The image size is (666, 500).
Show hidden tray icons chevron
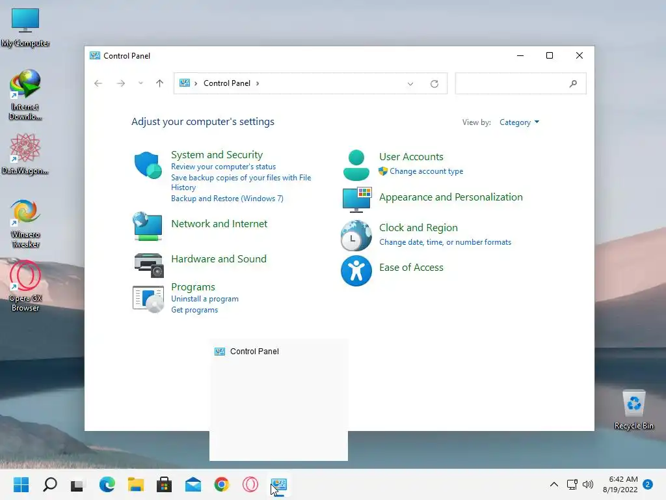(x=554, y=484)
